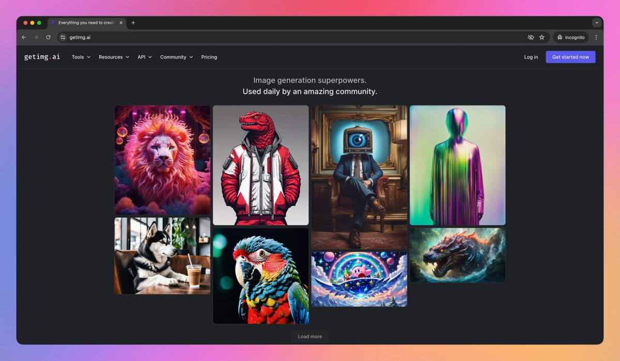Image resolution: width=620 pixels, height=361 pixels.
Task: Open the red dinosaur in jacket image
Action: [x=261, y=165]
